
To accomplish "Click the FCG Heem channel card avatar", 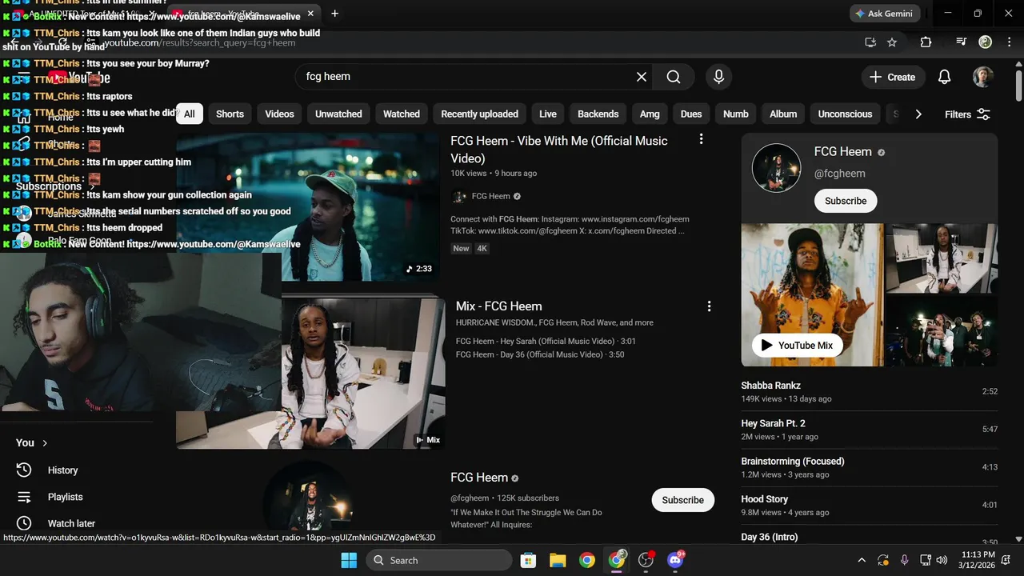I will (x=776, y=168).
